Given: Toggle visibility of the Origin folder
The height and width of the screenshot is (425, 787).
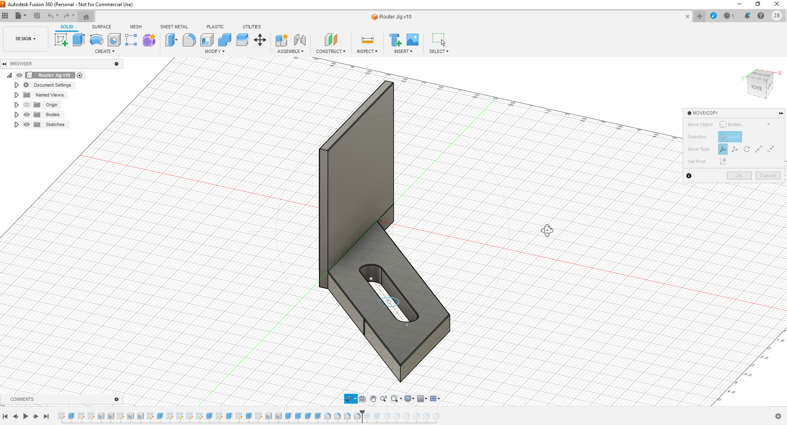Looking at the screenshot, I should 27,105.
